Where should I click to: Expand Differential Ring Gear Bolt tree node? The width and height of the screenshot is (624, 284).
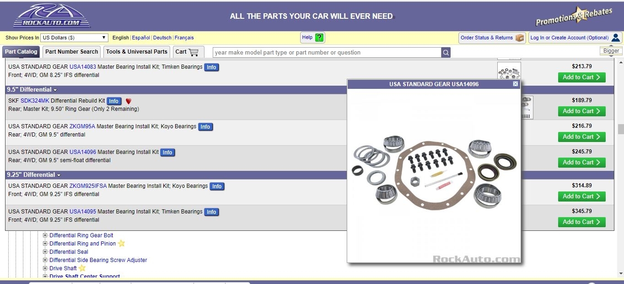pyautogui.click(x=45, y=235)
